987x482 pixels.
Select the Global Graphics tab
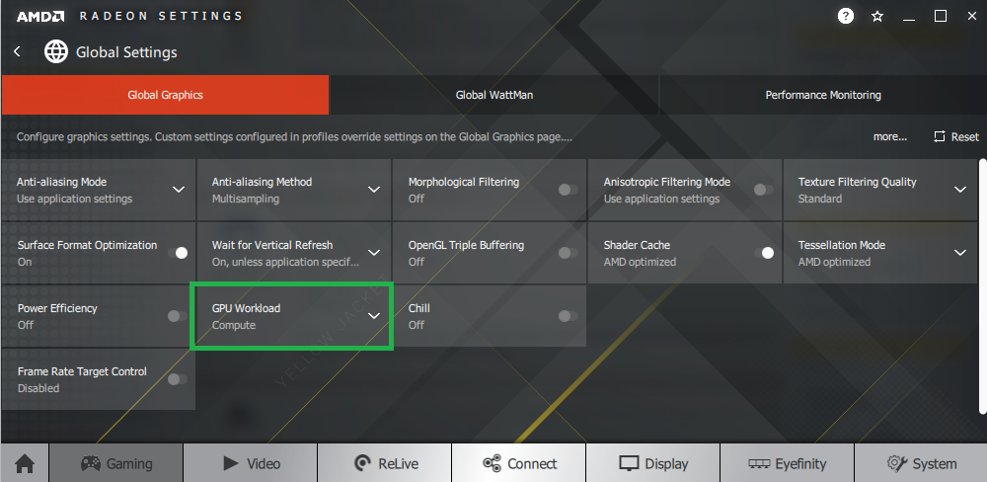pos(165,95)
